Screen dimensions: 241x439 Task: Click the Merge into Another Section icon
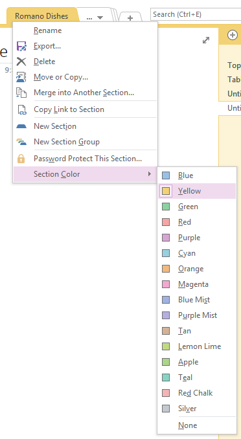(21, 93)
